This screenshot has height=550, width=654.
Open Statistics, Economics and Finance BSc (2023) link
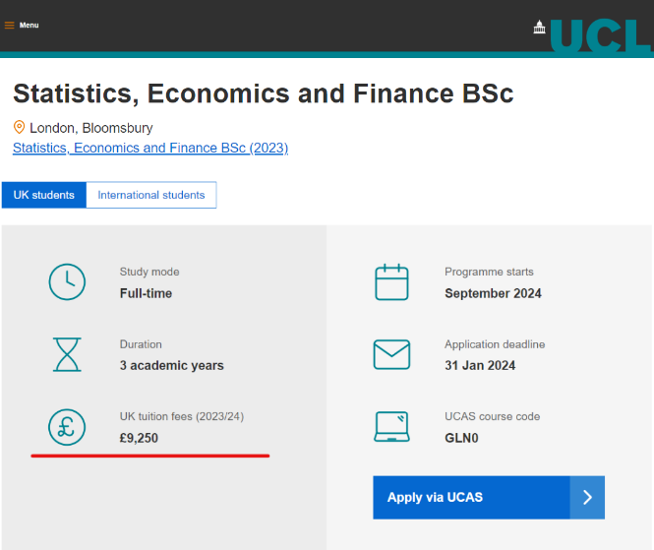click(150, 148)
